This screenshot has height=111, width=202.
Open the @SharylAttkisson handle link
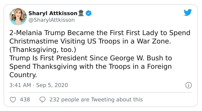(52, 20)
